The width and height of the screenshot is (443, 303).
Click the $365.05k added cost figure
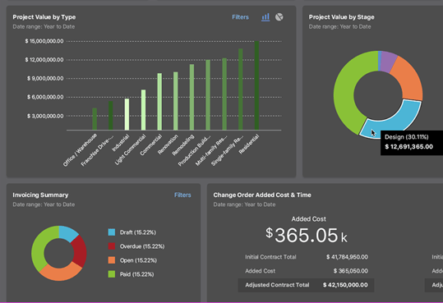tap(307, 235)
